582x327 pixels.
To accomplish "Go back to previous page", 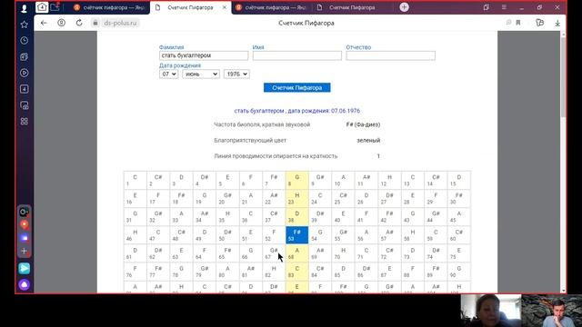I will (x=44, y=23).
